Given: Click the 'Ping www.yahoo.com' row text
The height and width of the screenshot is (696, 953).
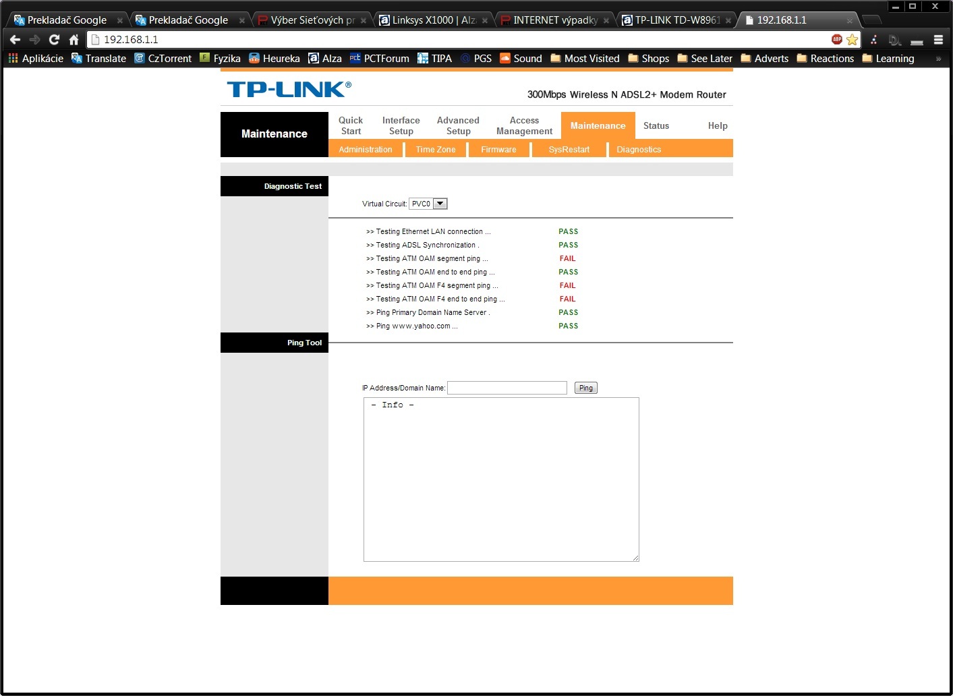Looking at the screenshot, I should tap(411, 326).
